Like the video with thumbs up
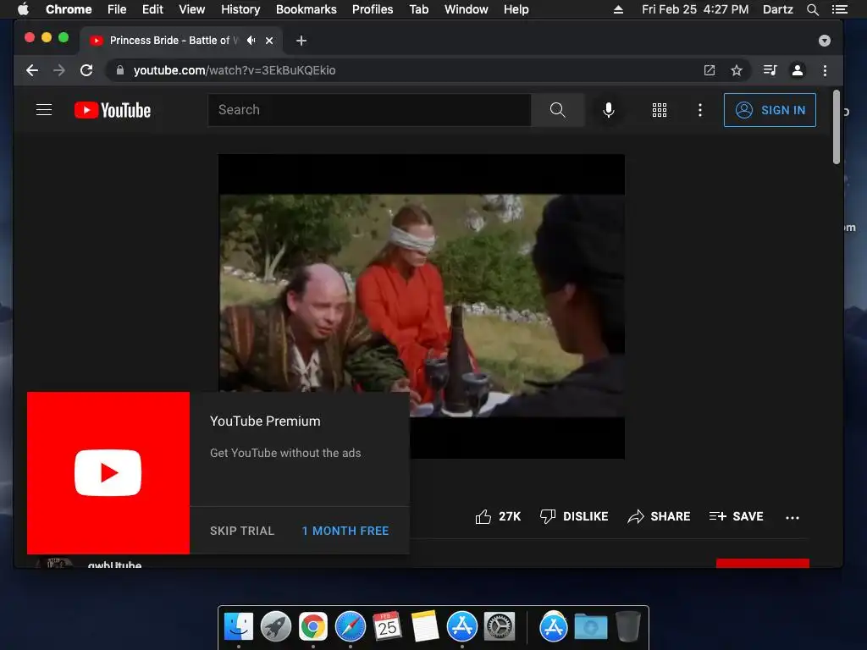 coord(483,516)
